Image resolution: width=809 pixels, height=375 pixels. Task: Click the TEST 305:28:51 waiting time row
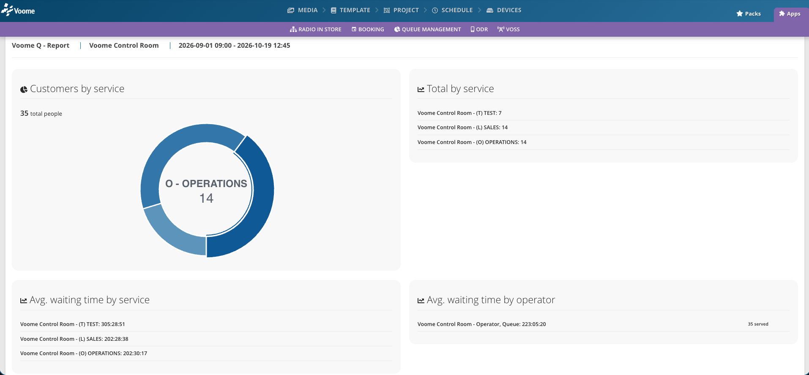click(206, 324)
